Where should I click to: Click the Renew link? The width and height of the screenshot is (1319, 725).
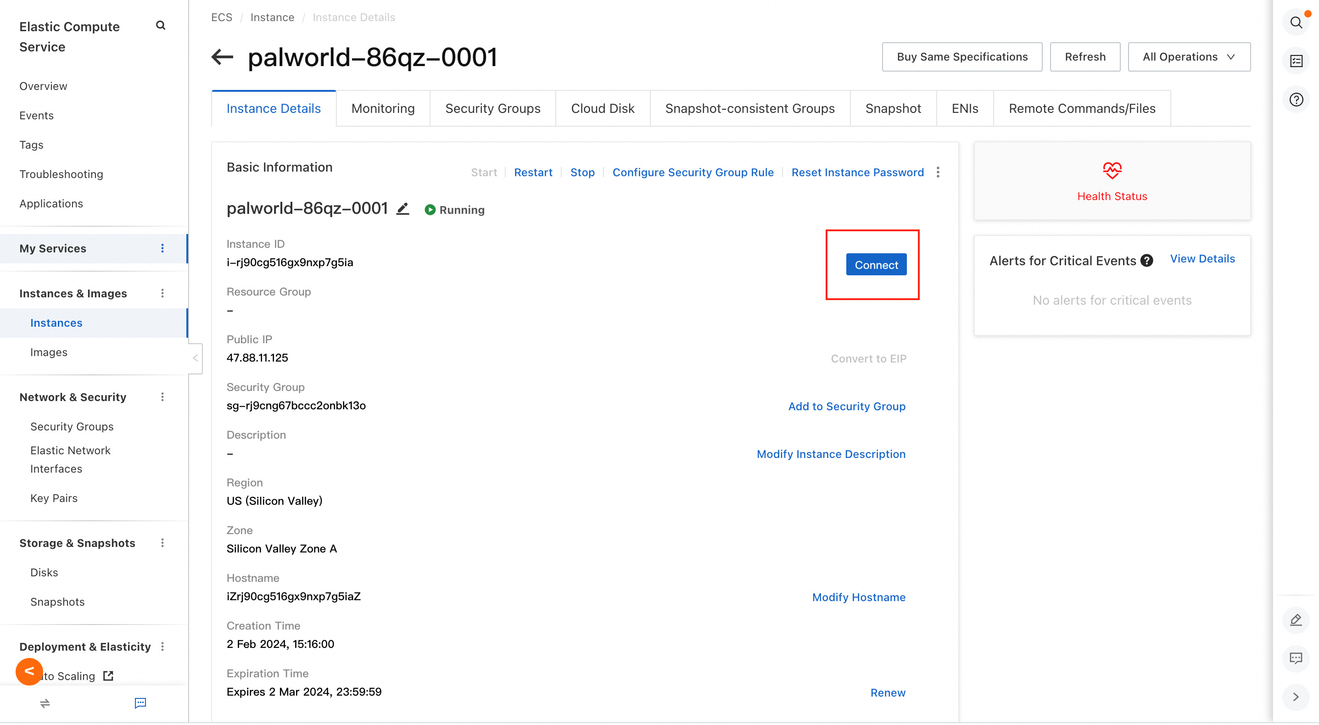tap(888, 693)
